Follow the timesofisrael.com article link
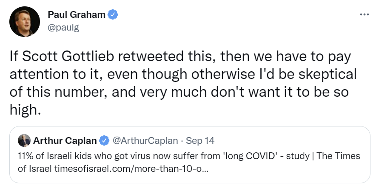This screenshot has height=188, width=376. click(131, 169)
